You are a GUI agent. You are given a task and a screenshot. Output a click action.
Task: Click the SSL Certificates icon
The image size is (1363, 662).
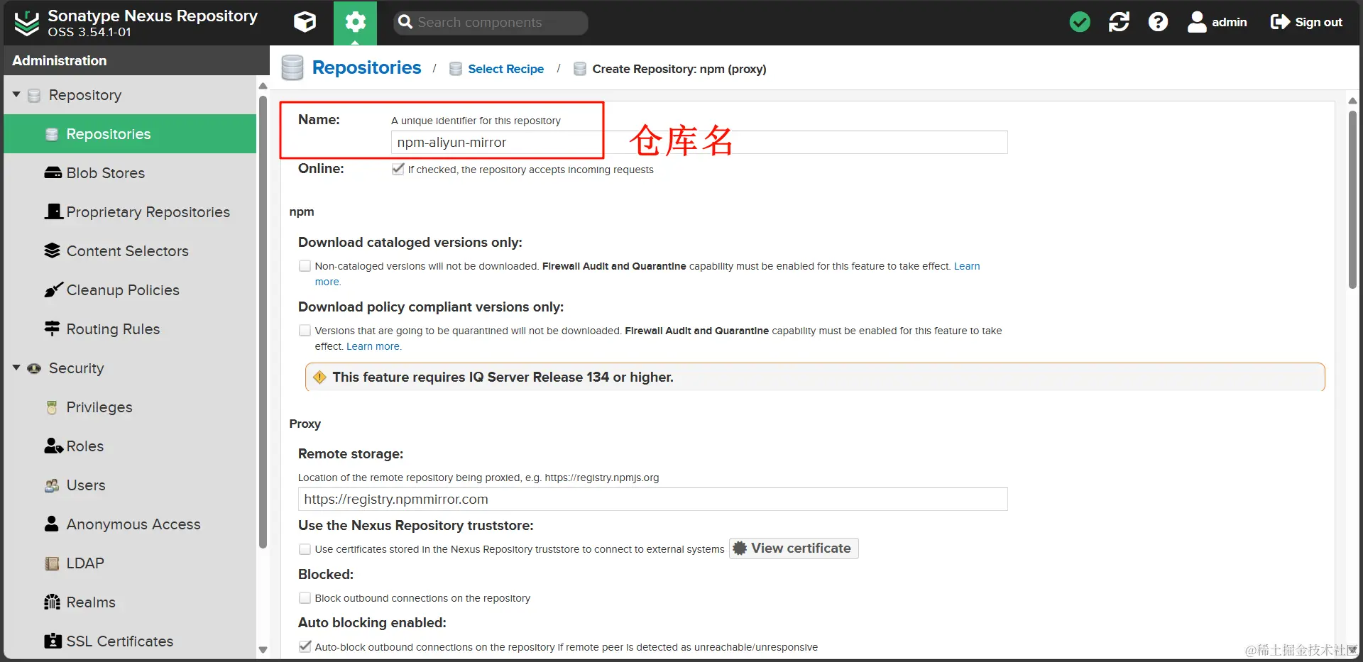(x=53, y=641)
